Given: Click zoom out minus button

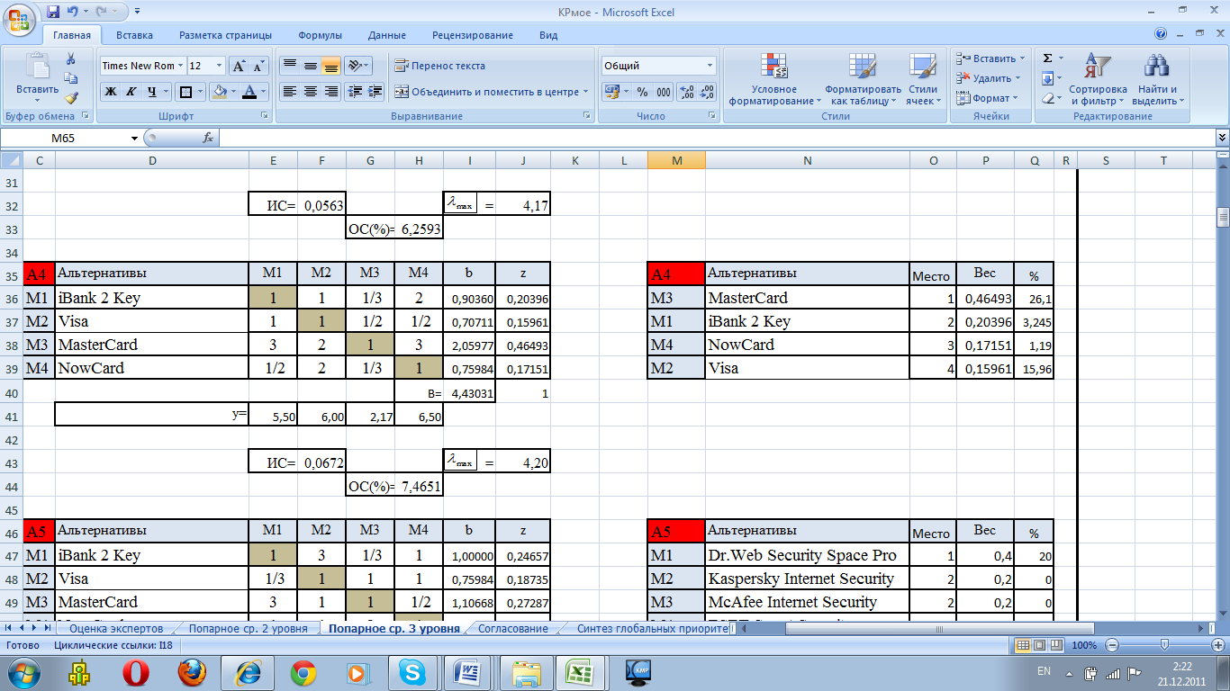Looking at the screenshot, I should click(1110, 645).
